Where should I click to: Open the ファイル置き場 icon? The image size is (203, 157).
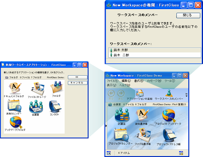(x=143, y=135)
